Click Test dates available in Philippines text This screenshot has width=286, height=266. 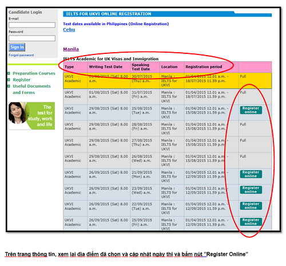click(116, 24)
